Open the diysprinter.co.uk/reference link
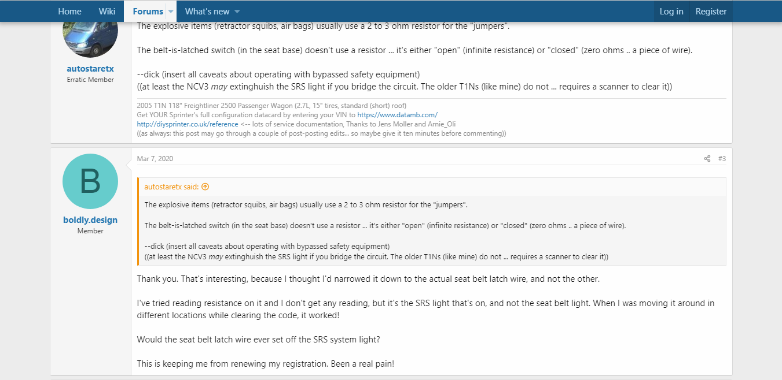Image resolution: width=782 pixels, height=380 pixels. (x=188, y=124)
